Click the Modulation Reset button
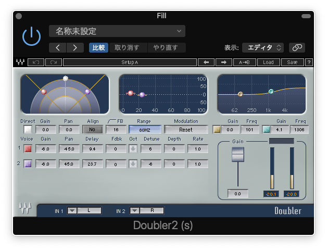Viewport: 327px width, 250px height. point(186,130)
